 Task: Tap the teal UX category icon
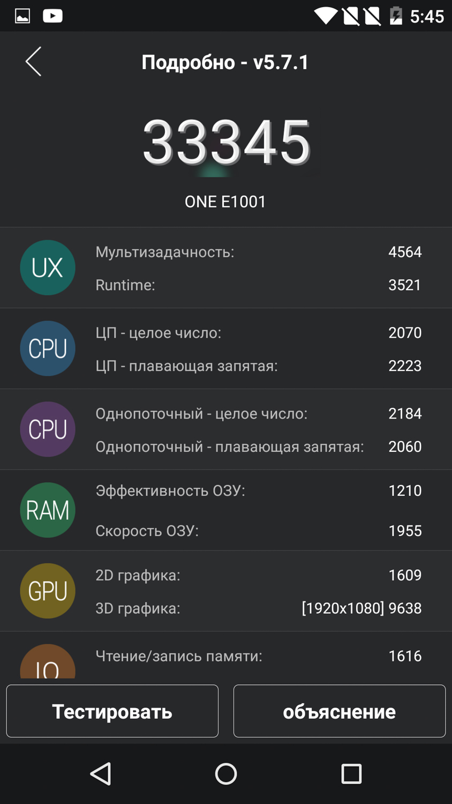click(x=48, y=267)
